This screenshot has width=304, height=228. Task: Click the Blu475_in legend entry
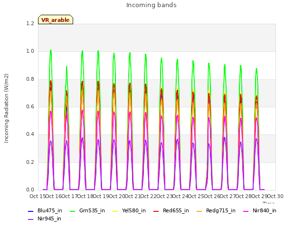click(45, 210)
